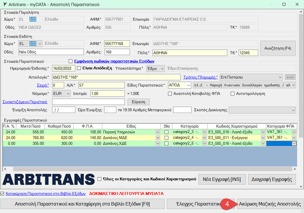Tick the 'Αυτοτιμολόγηση' checkbox
The height and width of the screenshot is (213, 304).
pyautogui.click(x=232, y=93)
